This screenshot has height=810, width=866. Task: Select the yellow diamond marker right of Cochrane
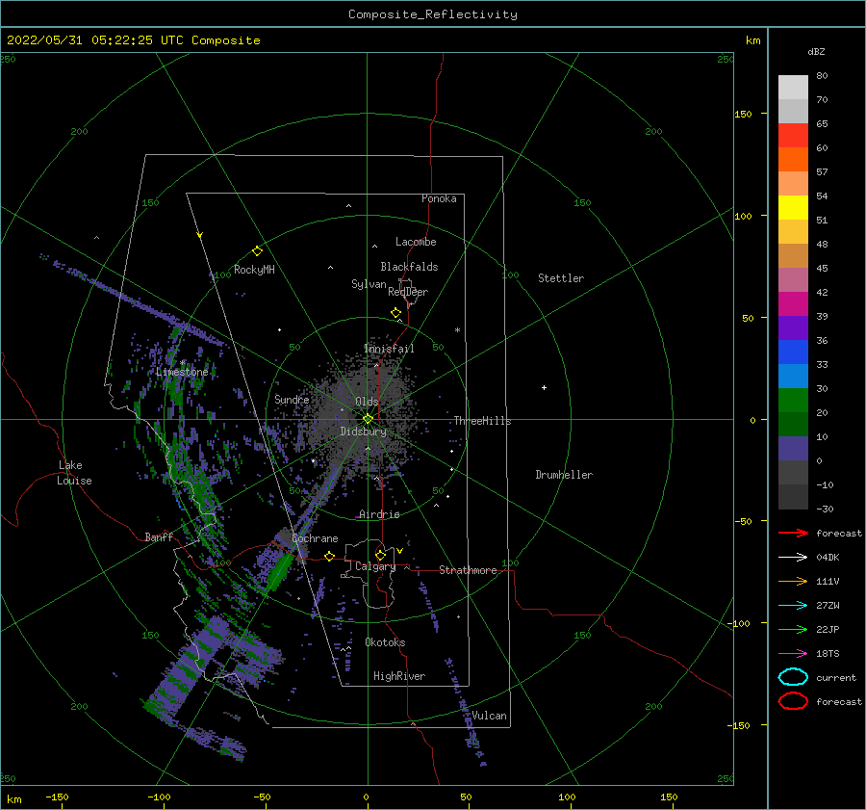click(x=330, y=557)
